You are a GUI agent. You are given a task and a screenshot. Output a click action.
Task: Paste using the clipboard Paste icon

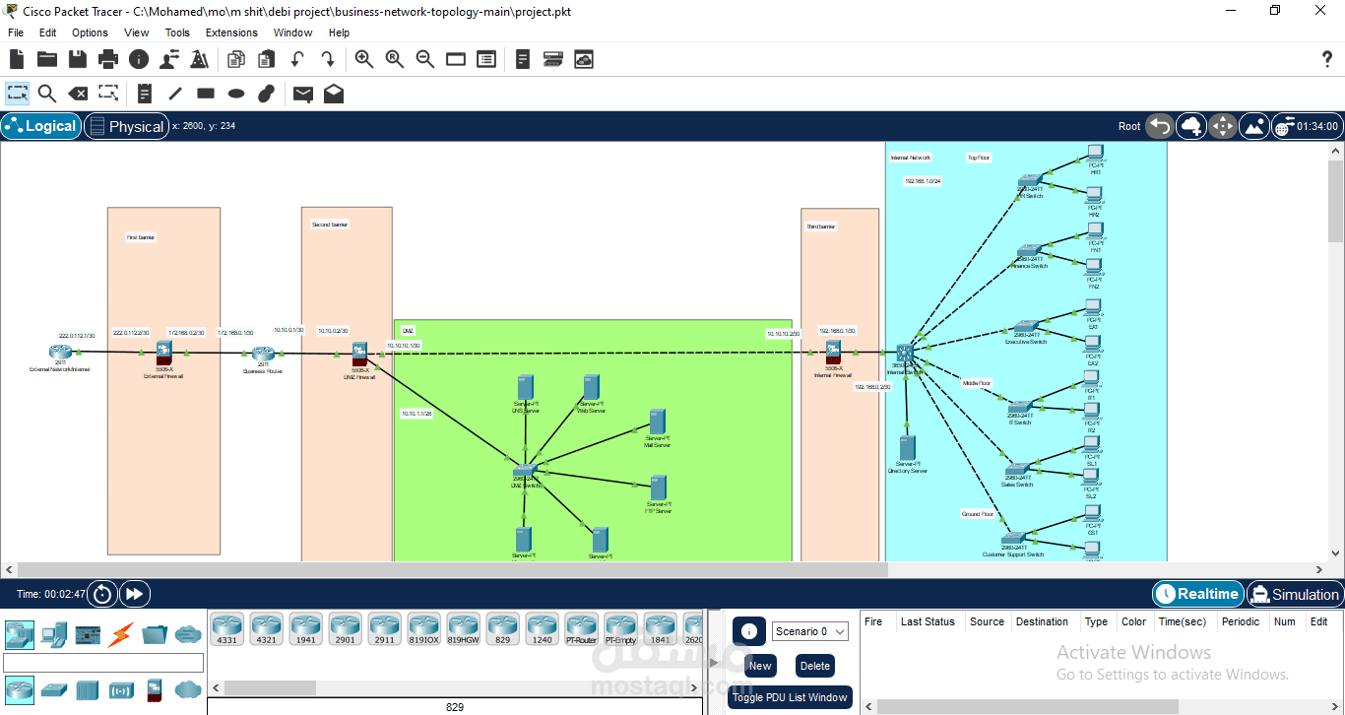coord(267,59)
